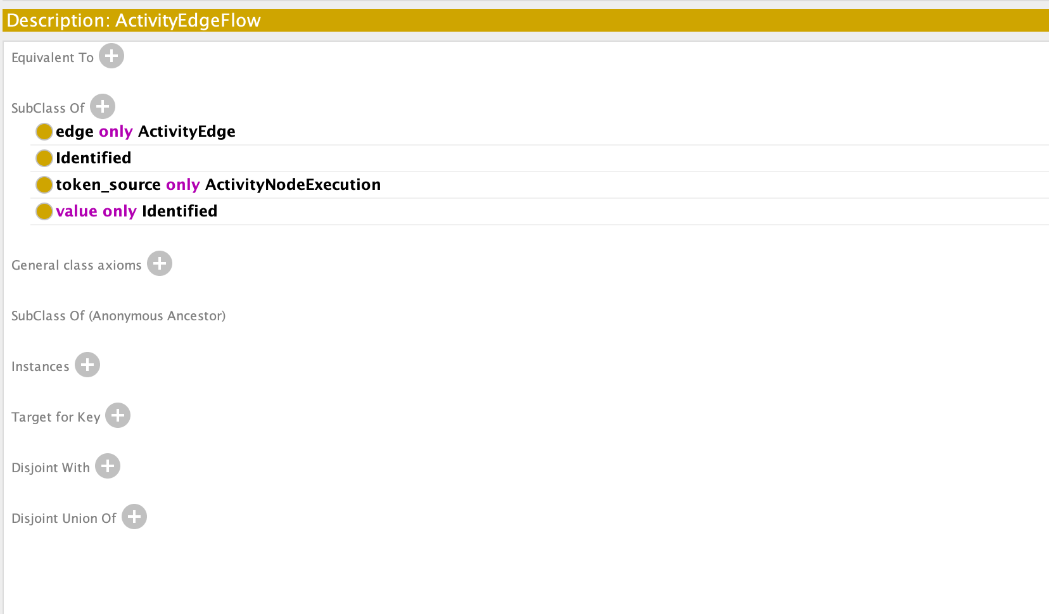This screenshot has width=1049, height=614.
Task: Select the 'Identified' superclass entry
Action: (94, 158)
